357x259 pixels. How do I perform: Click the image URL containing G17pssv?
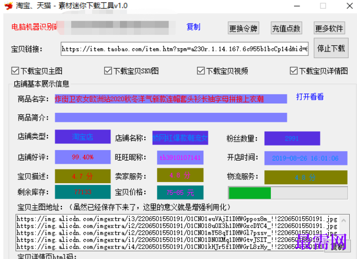pyautogui.click(x=177, y=233)
